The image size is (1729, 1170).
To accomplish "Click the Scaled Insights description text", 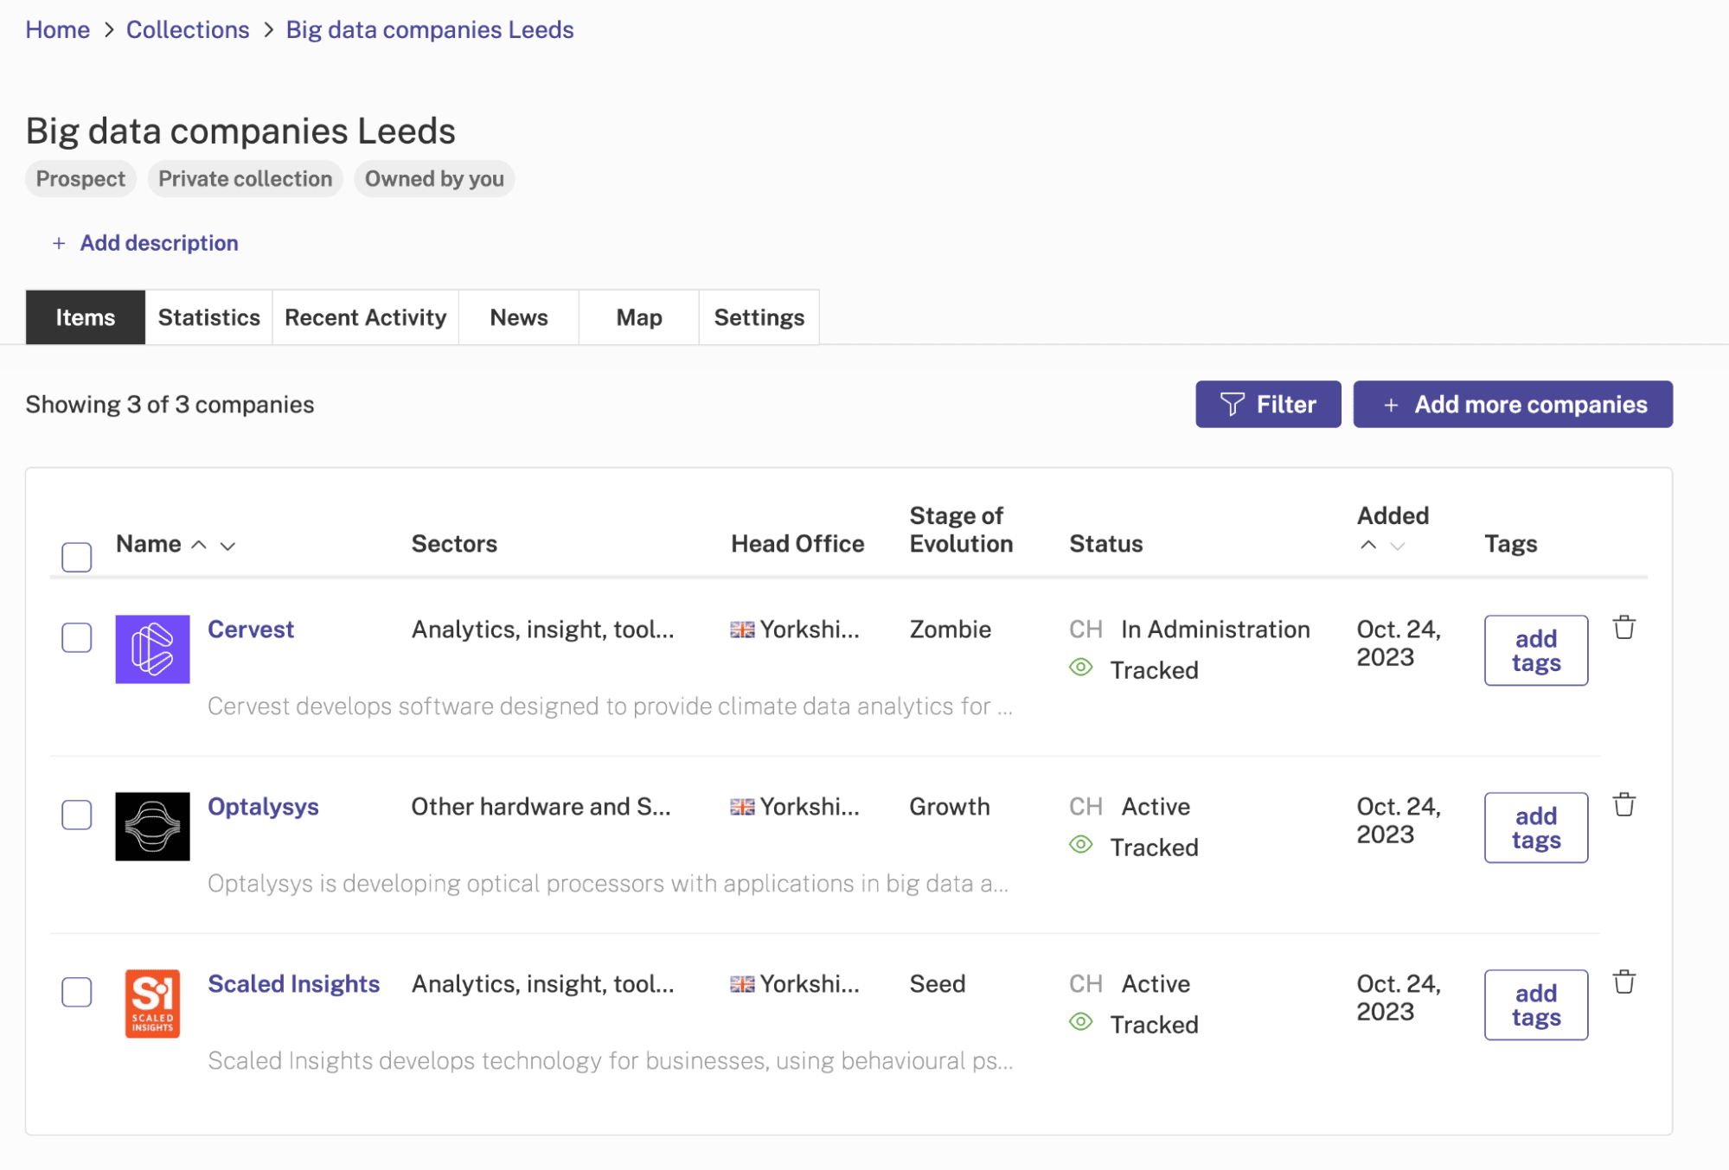I will [610, 1061].
